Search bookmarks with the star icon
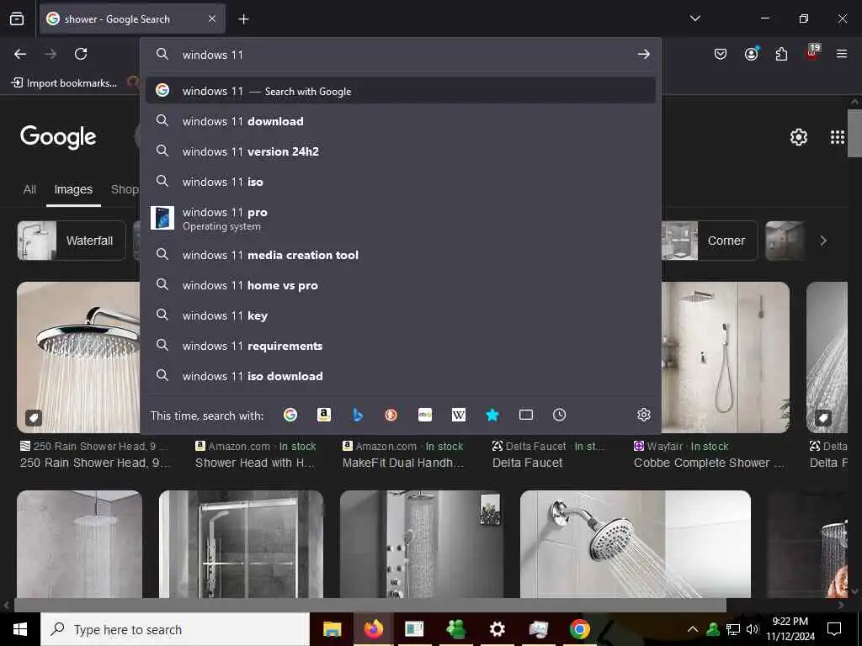Viewport: 862px width, 646px height. coord(492,415)
